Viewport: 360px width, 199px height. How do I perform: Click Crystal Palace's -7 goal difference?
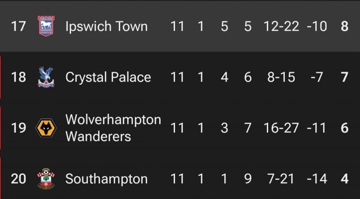tap(317, 77)
